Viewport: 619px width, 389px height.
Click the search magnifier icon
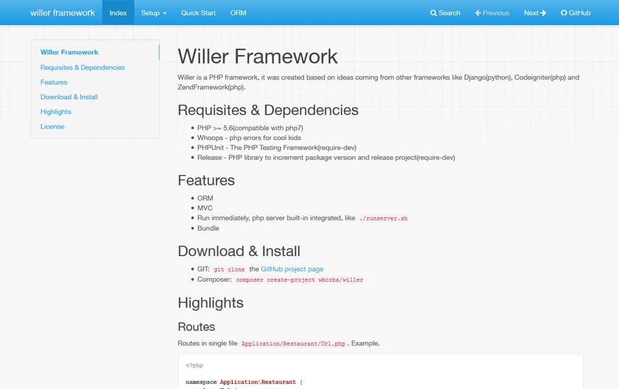coord(433,13)
